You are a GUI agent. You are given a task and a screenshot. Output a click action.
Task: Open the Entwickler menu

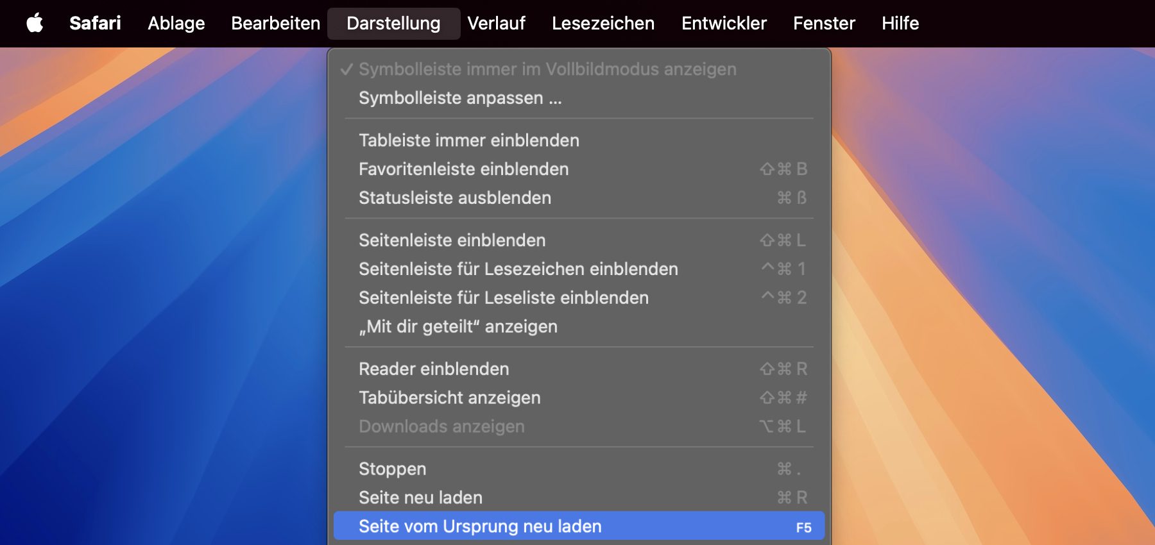click(724, 23)
